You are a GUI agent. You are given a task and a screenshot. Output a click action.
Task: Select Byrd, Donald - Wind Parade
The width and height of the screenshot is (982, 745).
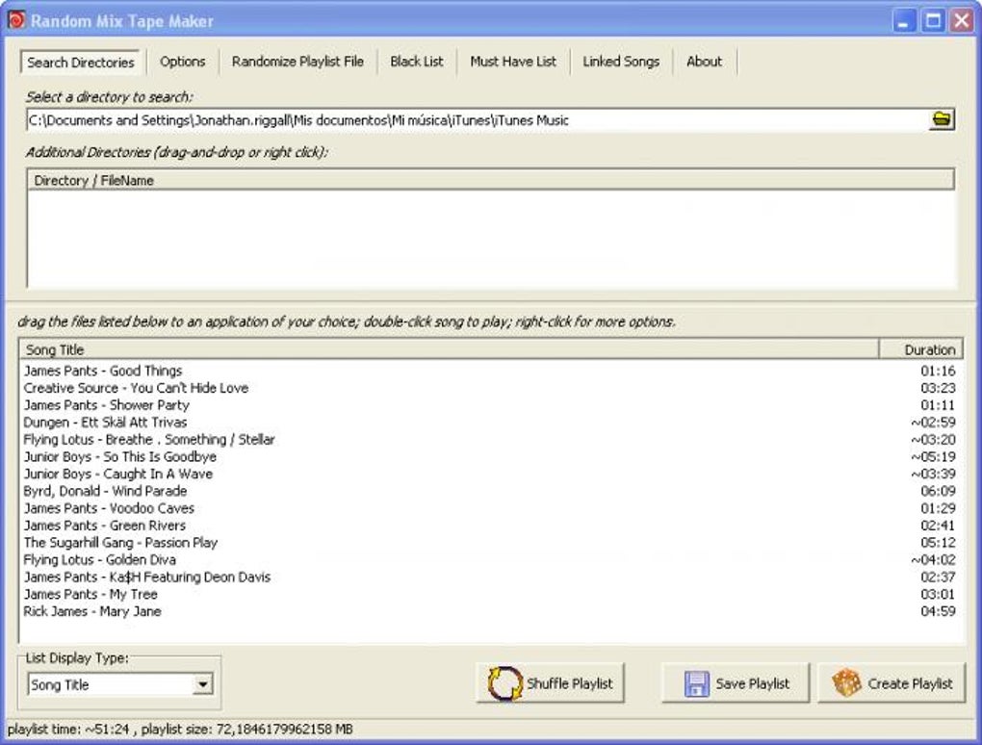(490, 492)
